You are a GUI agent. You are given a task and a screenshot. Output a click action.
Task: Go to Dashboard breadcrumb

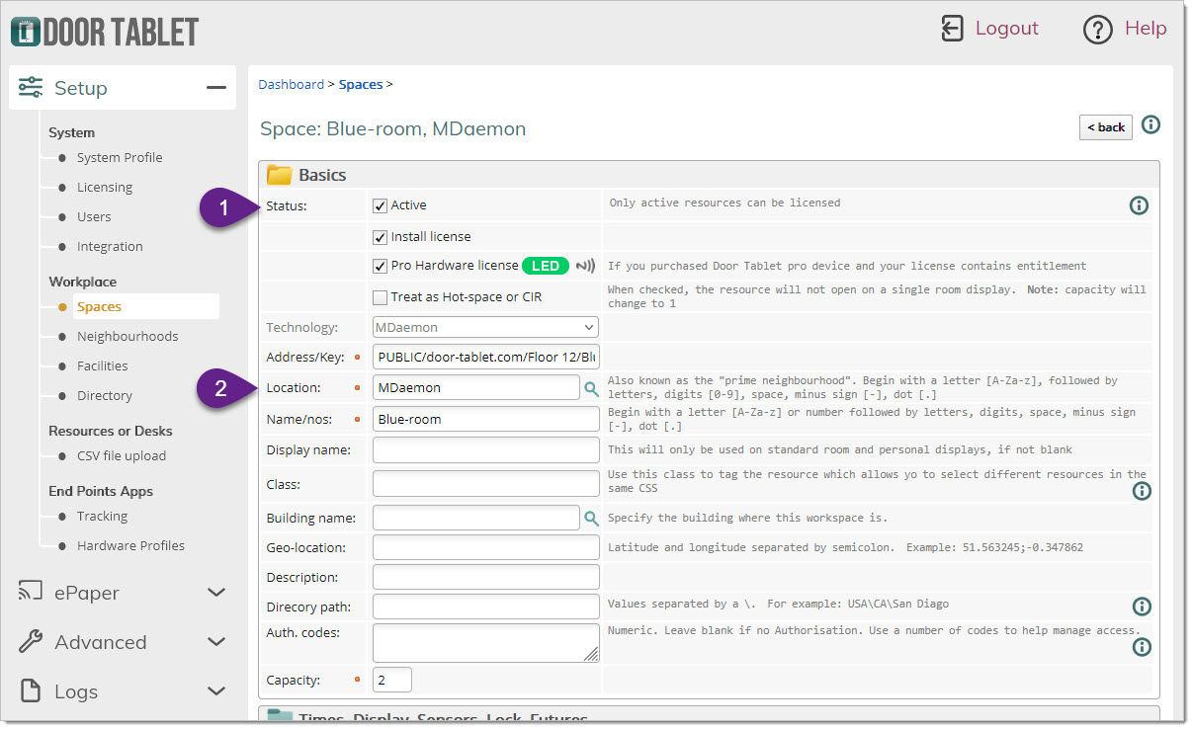[291, 84]
